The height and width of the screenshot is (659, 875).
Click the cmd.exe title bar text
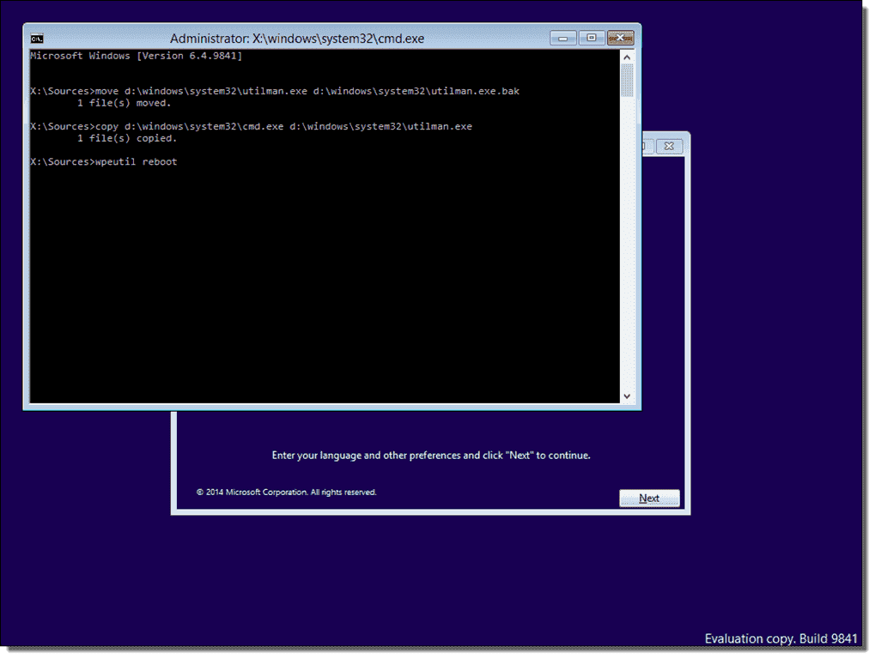click(297, 39)
